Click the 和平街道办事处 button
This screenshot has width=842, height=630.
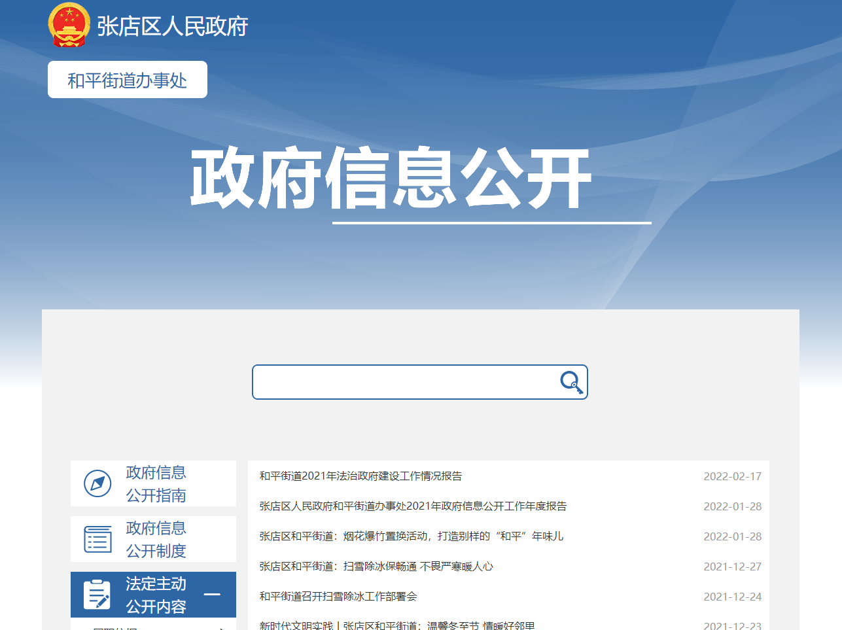click(x=128, y=80)
